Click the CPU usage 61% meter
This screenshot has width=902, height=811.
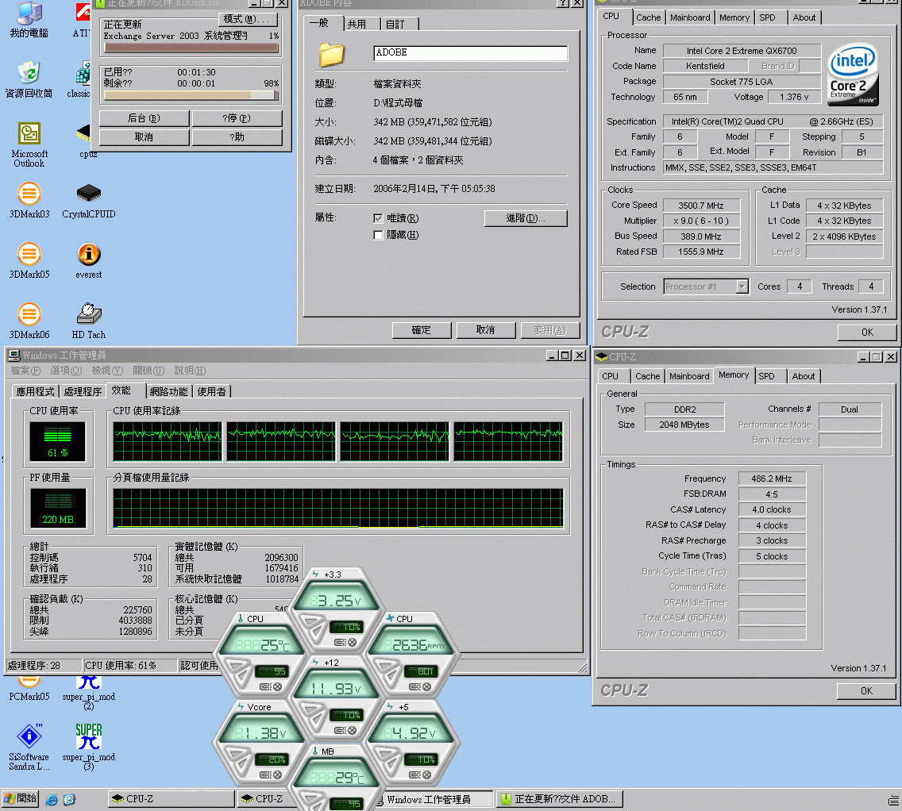tap(57, 441)
